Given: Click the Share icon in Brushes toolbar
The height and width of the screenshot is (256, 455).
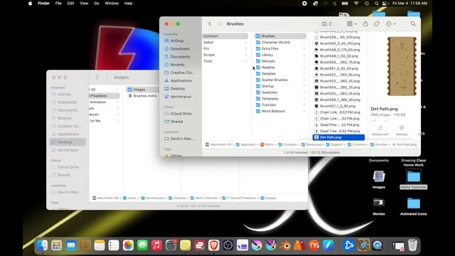Looking at the screenshot, I should (x=365, y=23).
